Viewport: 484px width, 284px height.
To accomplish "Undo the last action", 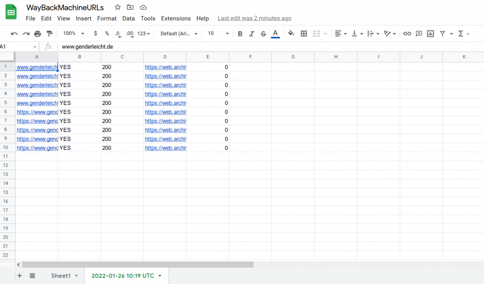I will (14, 34).
